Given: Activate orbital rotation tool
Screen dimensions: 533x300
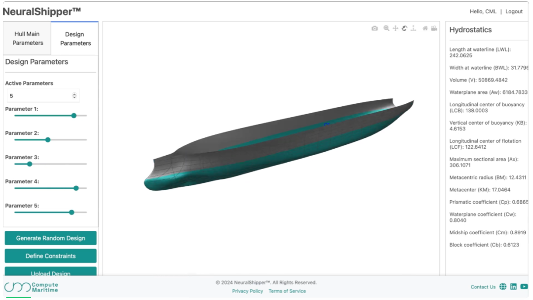Looking at the screenshot, I should (404, 28).
